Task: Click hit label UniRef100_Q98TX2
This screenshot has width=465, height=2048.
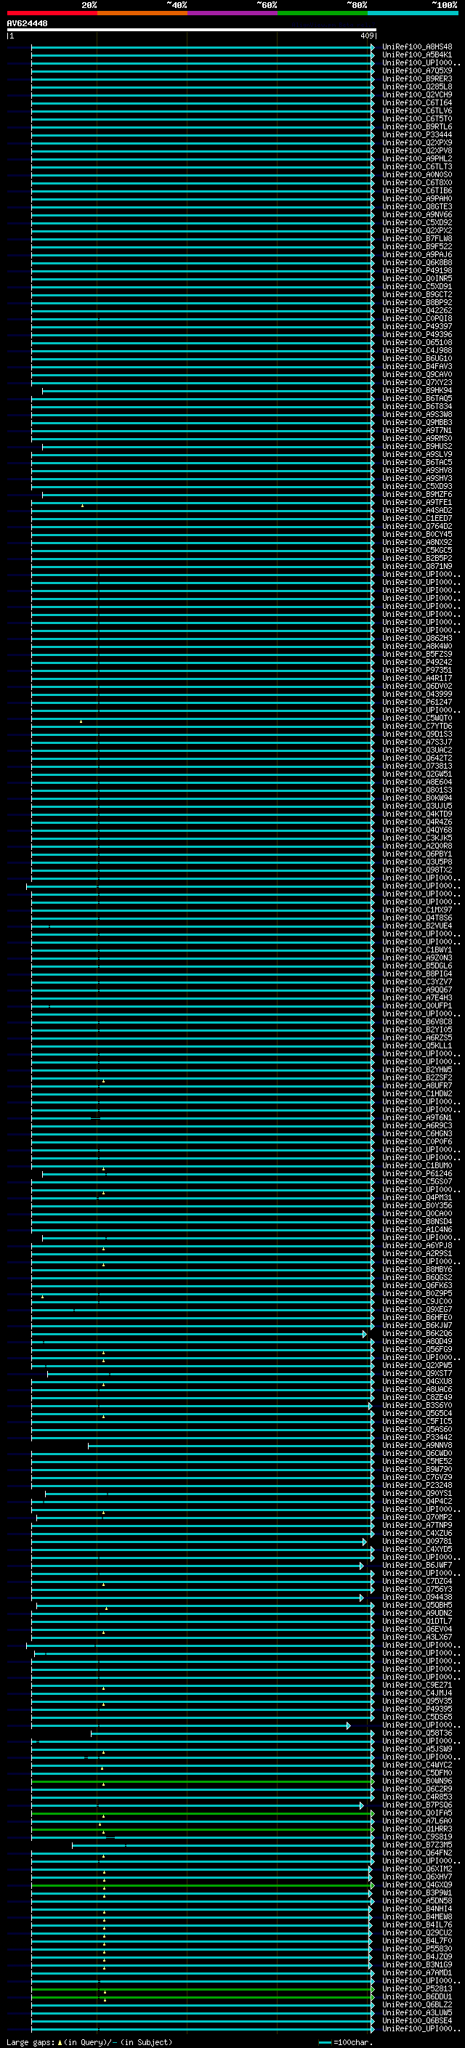Action: click(417, 870)
